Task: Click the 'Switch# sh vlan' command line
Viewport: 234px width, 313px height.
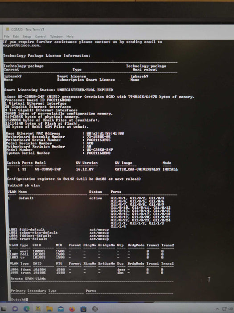Action: point(24,185)
